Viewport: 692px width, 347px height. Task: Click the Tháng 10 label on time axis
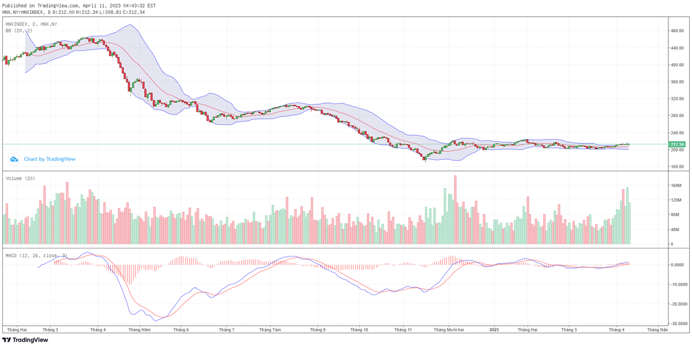[359, 330]
